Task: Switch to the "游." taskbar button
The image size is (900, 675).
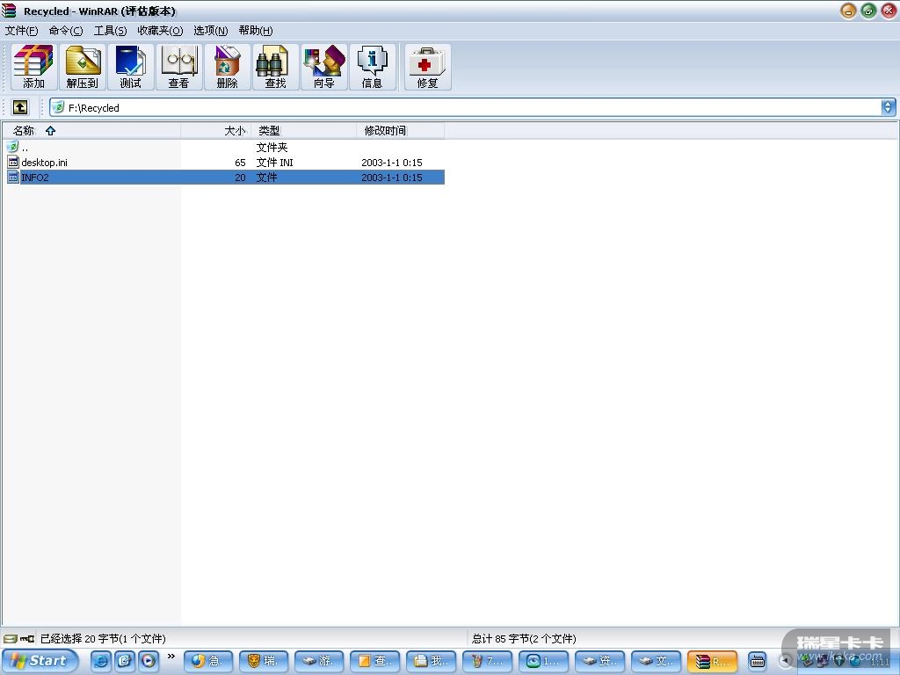Action: tap(319, 661)
